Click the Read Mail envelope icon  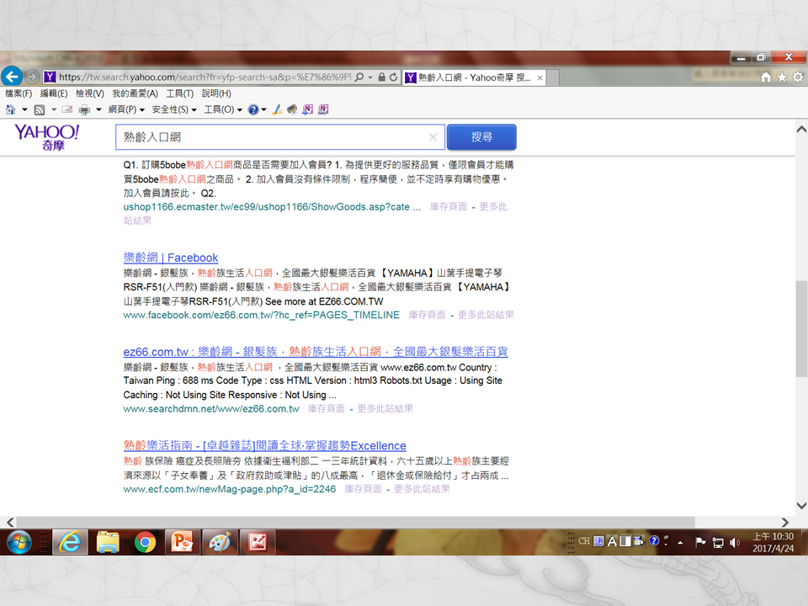[67, 109]
